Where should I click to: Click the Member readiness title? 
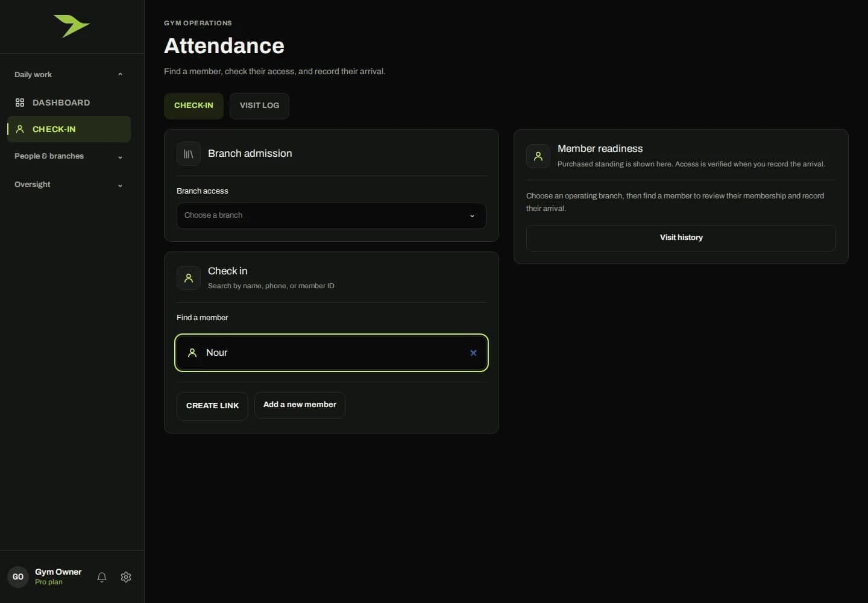tap(600, 148)
